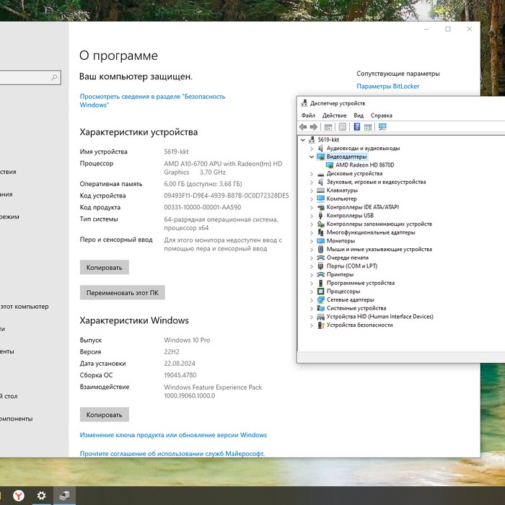Open the Microsoft services agreement link
The height and width of the screenshot is (505, 505).
pyautogui.click(x=172, y=454)
